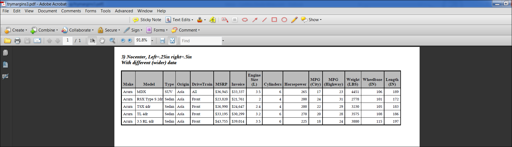Select the Rectangle drawing tool
The image size is (512, 147).
pyautogui.click(x=274, y=20)
